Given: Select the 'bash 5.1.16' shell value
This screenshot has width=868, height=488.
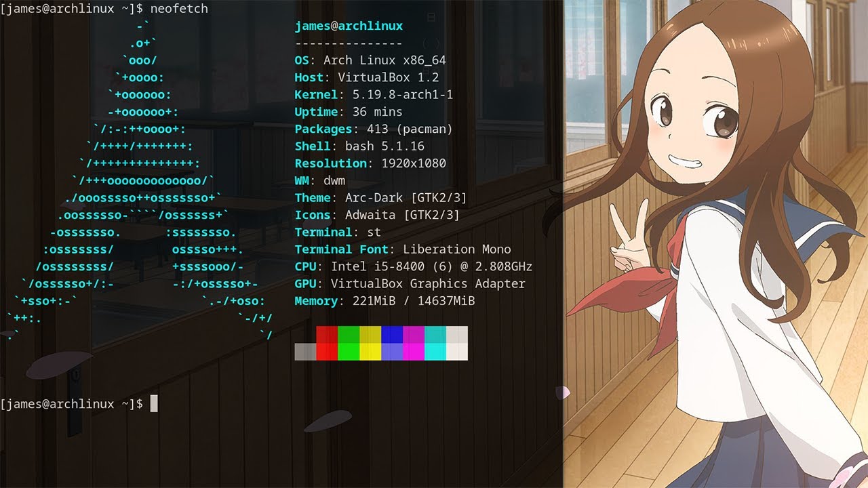Looking at the screenshot, I should pyautogui.click(x=384, y=146).
